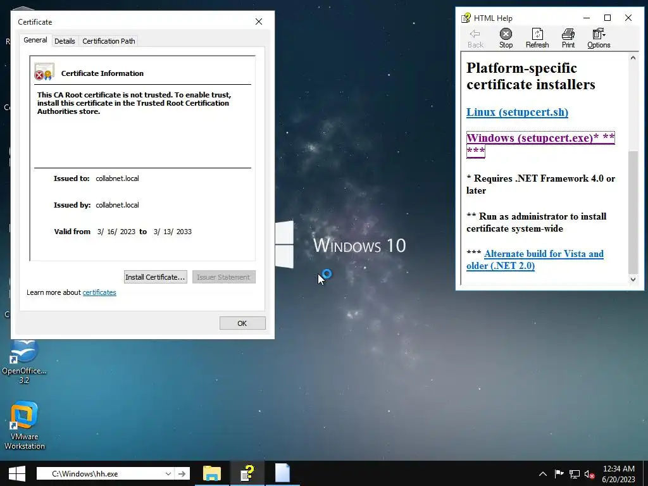Open the Linux (setupcert.sh) link

(517, 112)
